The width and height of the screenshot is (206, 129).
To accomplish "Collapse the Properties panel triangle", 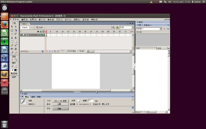I will coord(23,97).
